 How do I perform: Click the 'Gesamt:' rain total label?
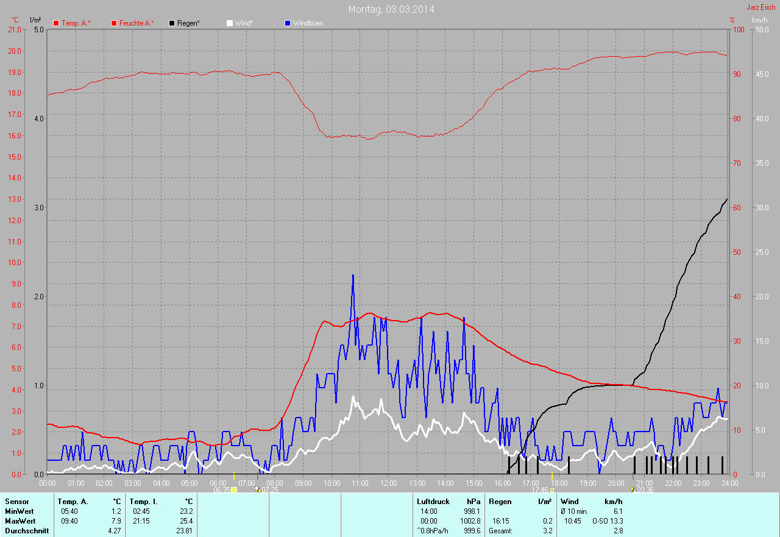pyautogui.click(x=500, y=531)
